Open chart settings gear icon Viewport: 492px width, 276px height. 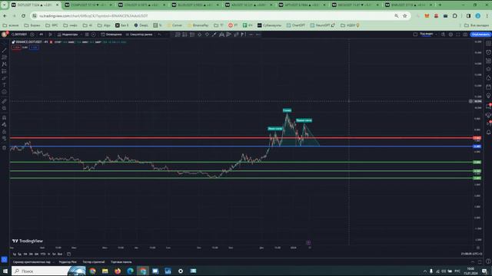click(x=450, y=34)
